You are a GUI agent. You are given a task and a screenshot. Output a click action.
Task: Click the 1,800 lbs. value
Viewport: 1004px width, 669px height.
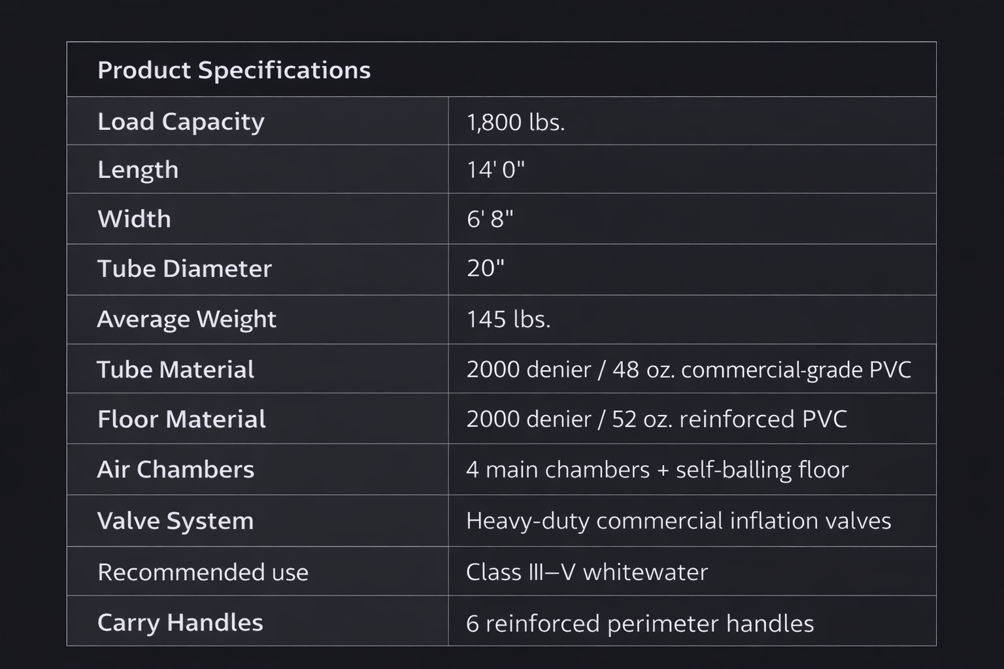click(x=515, y=122)
